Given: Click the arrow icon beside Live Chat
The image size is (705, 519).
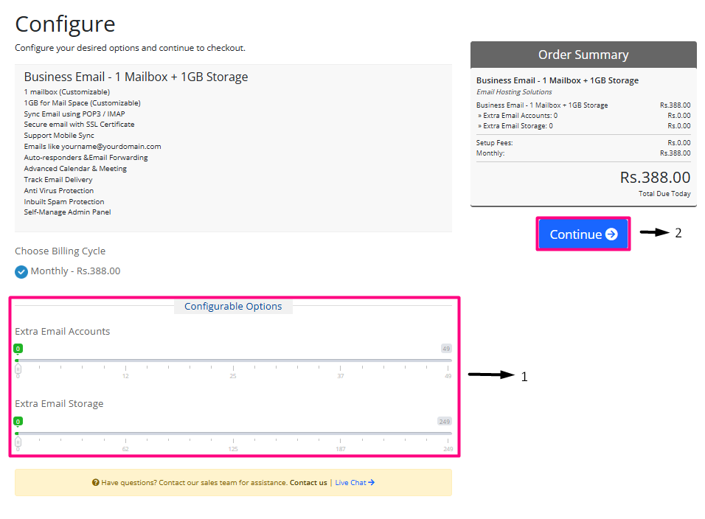Looking at the screenshot, I should coord(371,483).
